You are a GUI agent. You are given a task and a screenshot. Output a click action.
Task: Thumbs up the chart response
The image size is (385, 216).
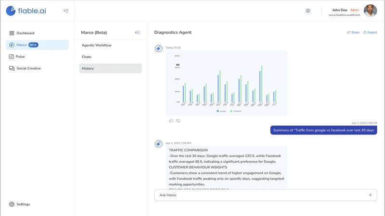[x=171, y=121]
